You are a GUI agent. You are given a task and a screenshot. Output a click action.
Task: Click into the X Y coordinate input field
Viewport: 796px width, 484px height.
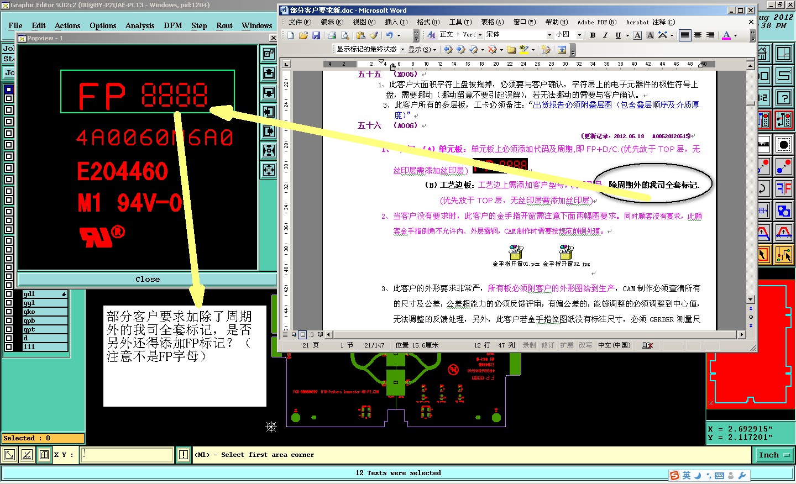pyautogui.click(x=128, y=455)
